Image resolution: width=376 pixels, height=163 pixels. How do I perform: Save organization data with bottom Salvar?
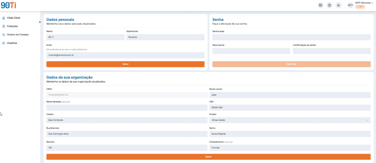[208, 157]
